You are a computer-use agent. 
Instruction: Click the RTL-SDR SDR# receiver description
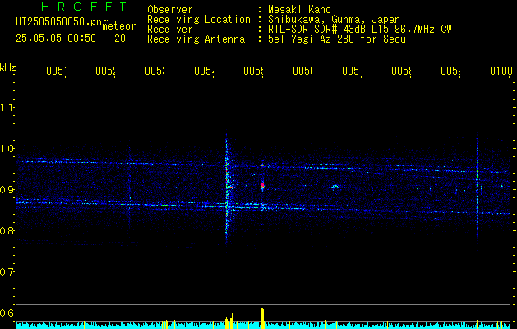point(360,30)
